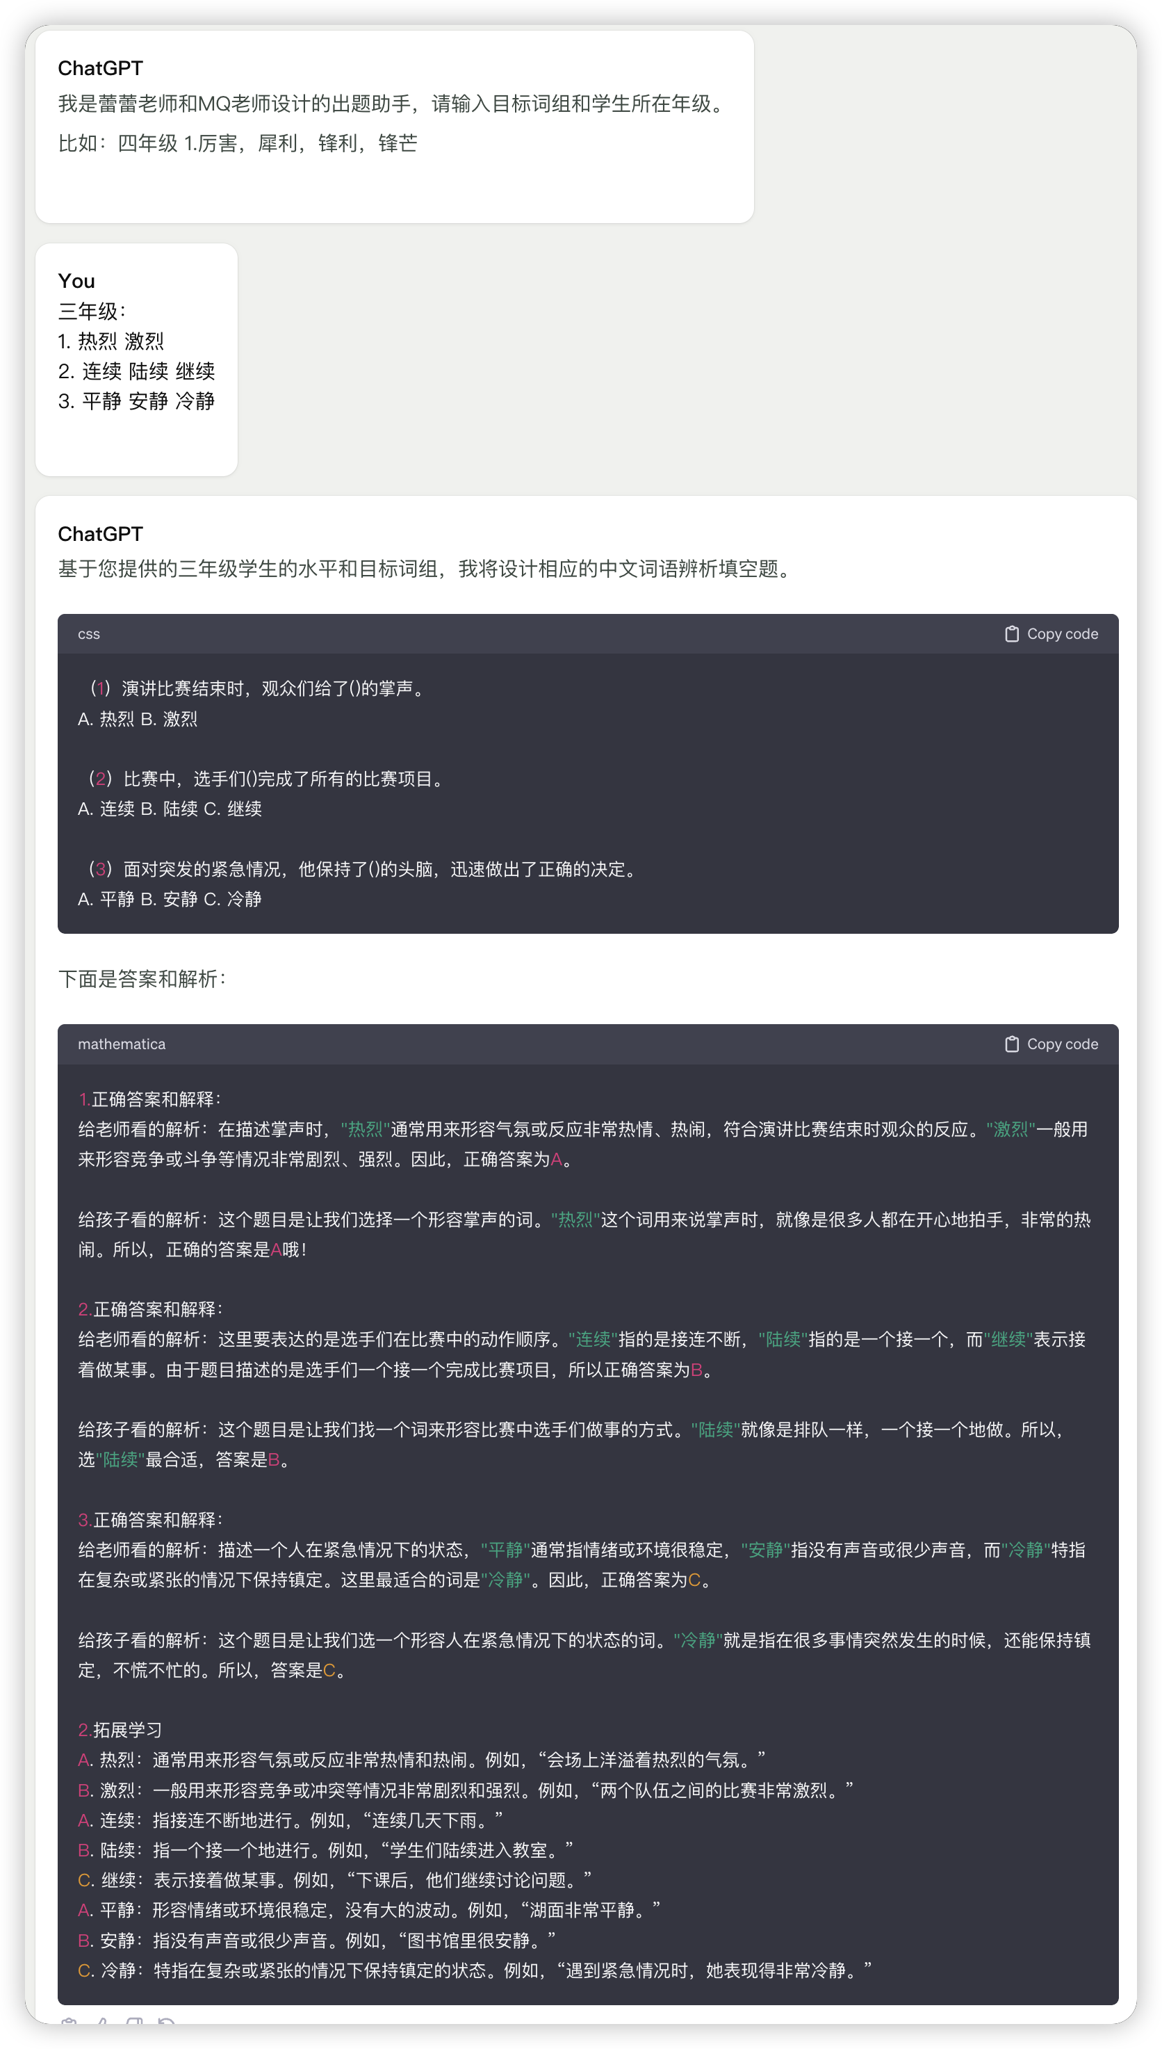
Task: Click options line 'A. 热烈 B. 激烈'
Action: point(138,718)
